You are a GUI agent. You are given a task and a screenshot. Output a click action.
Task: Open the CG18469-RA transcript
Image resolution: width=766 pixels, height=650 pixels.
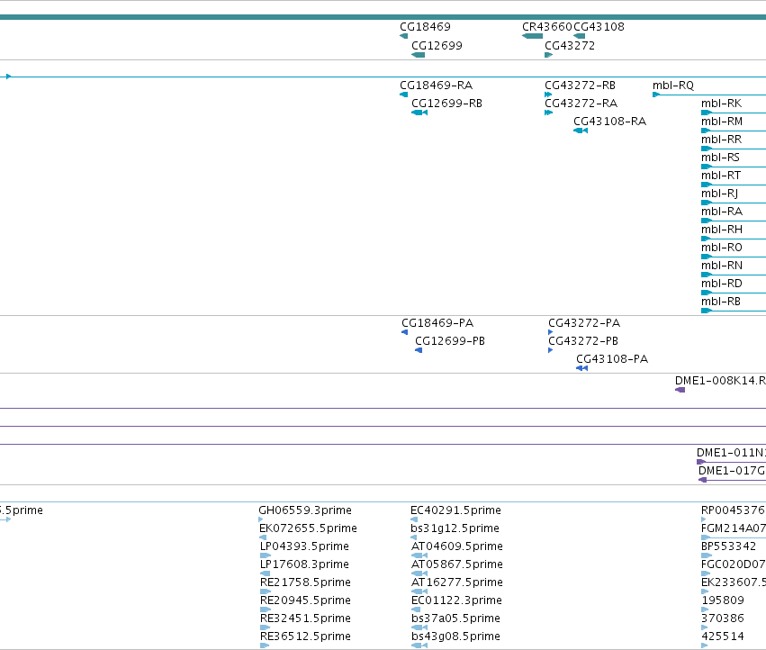pos(403,95)
